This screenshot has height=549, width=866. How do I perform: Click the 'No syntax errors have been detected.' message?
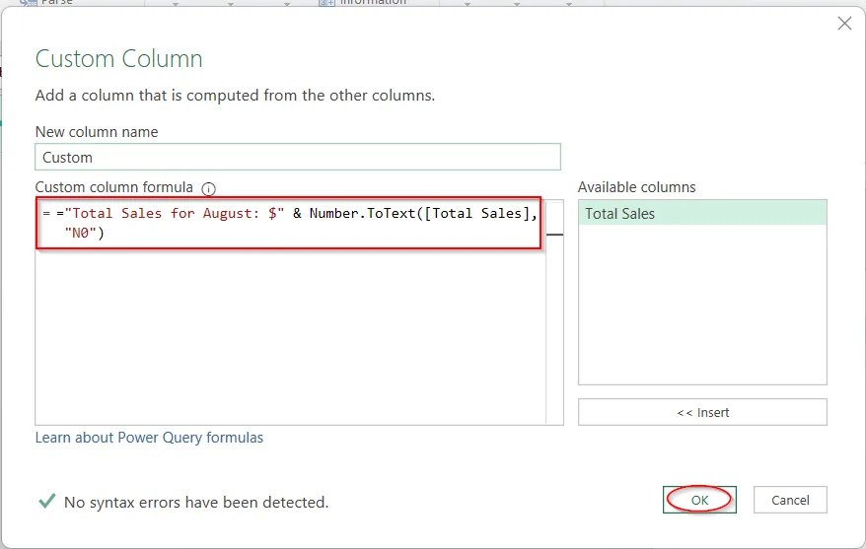[196, 502]
